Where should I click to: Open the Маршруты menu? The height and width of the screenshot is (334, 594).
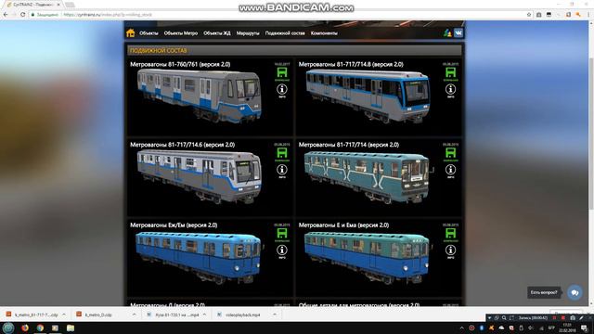coord(248,33)
